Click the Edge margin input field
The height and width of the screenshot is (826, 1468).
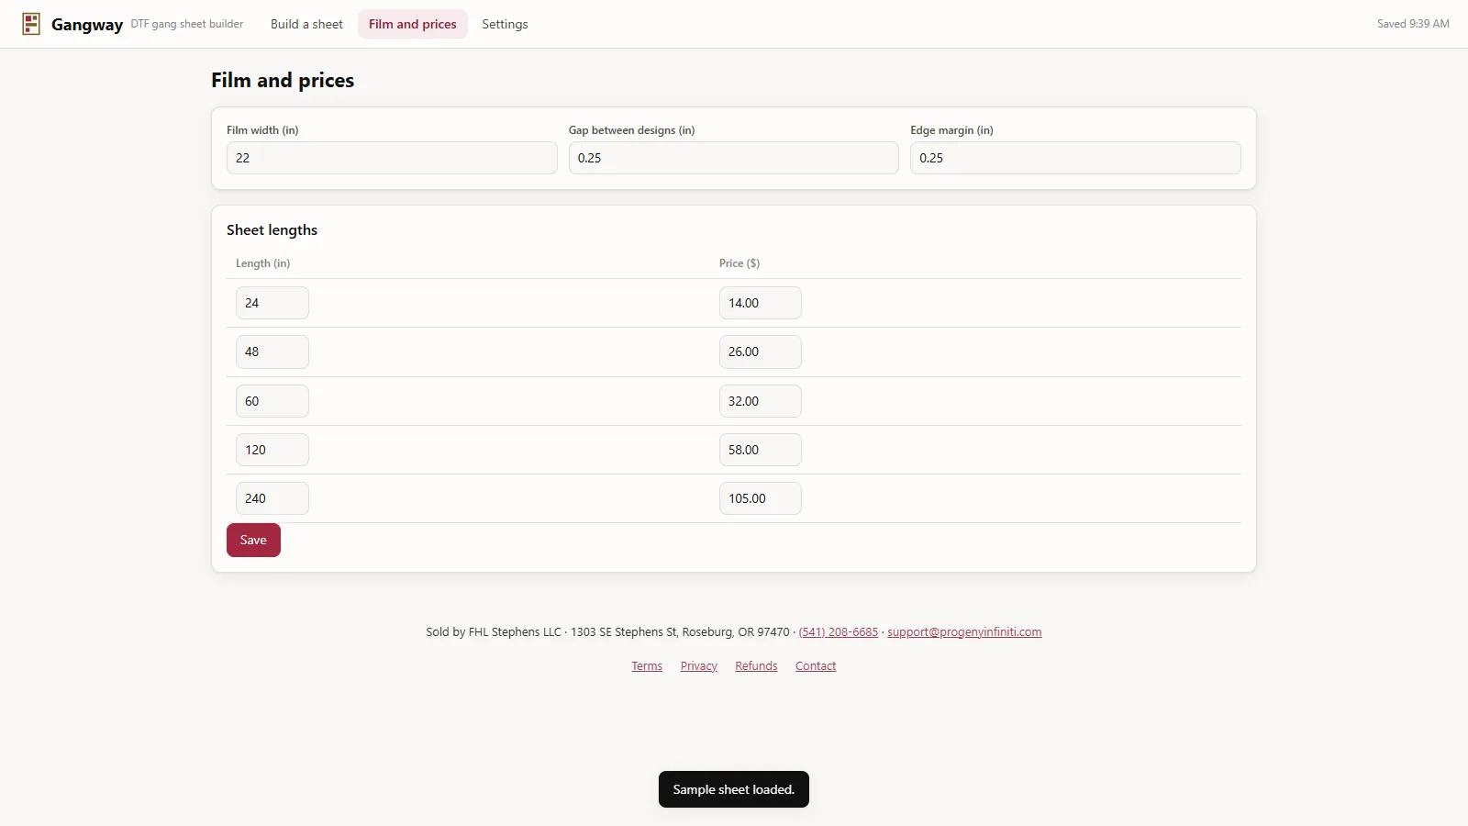click(1075, 158)
